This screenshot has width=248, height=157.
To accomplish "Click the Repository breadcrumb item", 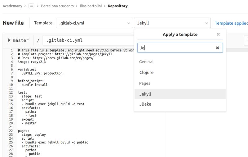I will click(x=117, y=6).
